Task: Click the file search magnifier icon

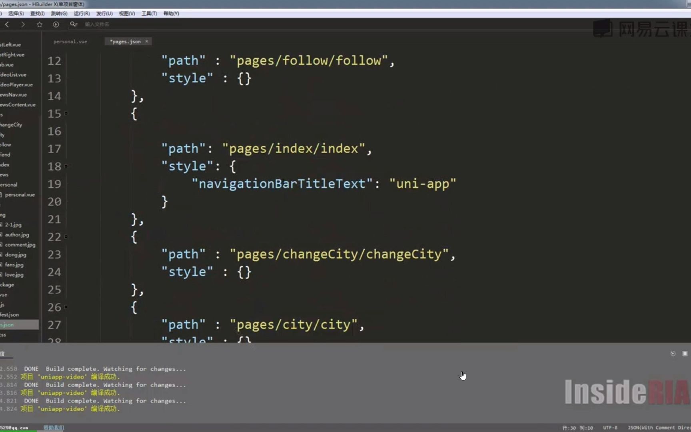Action: coord(74,24)
